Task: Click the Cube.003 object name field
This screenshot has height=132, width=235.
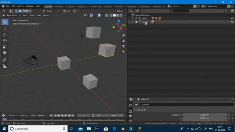Action: [184, 104]
